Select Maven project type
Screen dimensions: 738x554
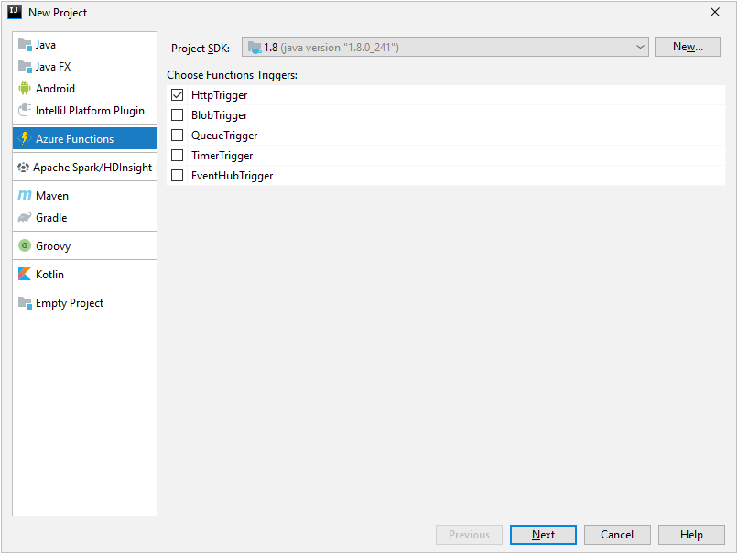(x=85, y=195)
